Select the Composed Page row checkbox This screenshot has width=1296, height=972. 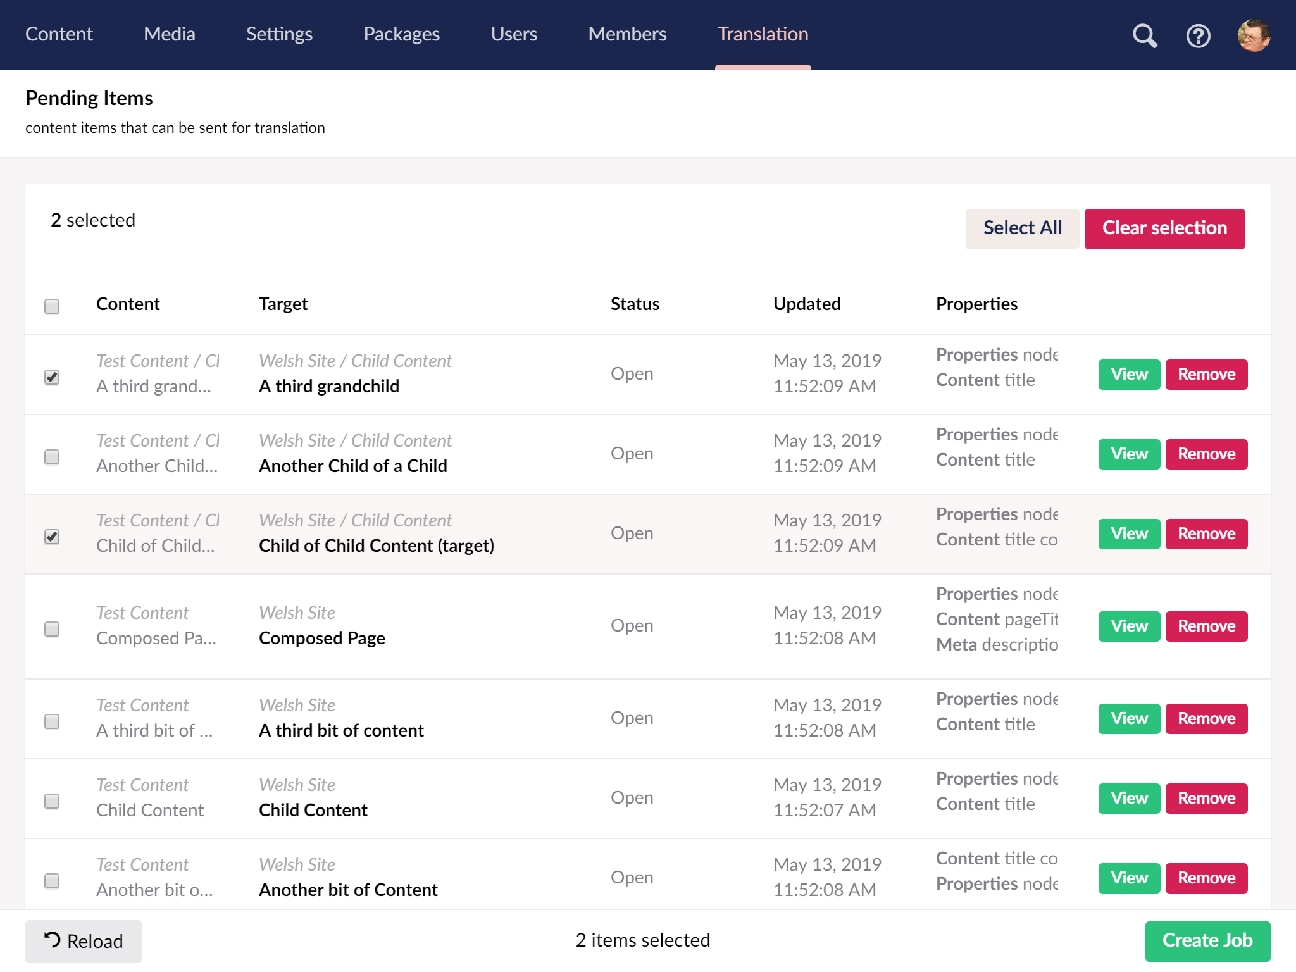(x=52, y=629)
